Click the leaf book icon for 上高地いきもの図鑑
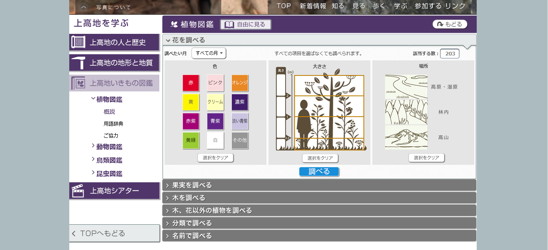This screenshot has width=548, height=250. click(78, 83)
